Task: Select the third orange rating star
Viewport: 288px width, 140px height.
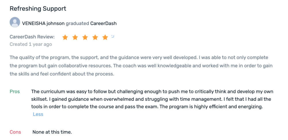Action: point(85,37)
